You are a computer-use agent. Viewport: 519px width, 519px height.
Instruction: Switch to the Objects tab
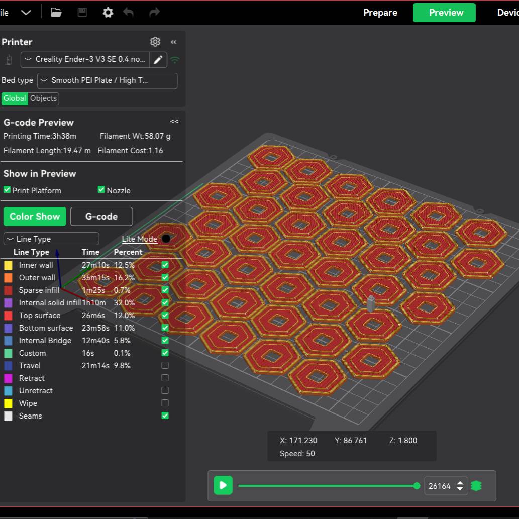[44, 98]
